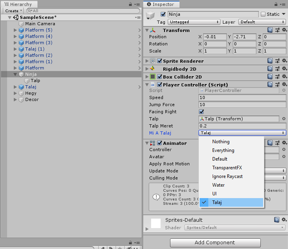Click the Jump Force value field
Image resolution: width=288 pixels, height=249 pixels.
click(242, 105)
